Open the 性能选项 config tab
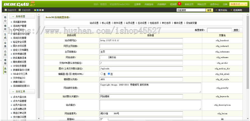Viewport: 250px width, 121px height. 154,23
